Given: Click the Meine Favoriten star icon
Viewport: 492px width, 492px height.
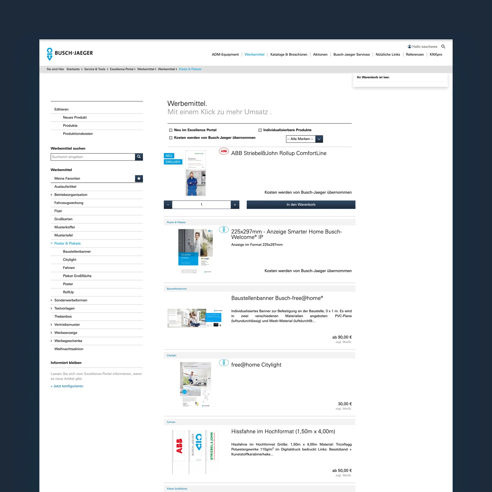Looking at the screenshot, I should [139, 179].
